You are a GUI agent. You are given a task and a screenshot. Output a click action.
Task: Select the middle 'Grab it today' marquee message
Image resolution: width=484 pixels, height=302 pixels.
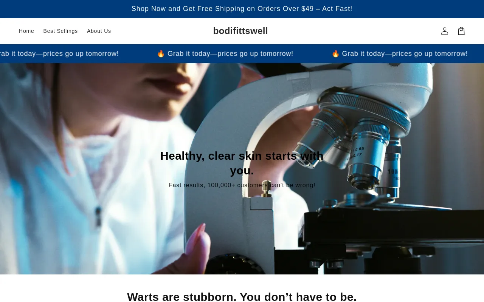230,54
